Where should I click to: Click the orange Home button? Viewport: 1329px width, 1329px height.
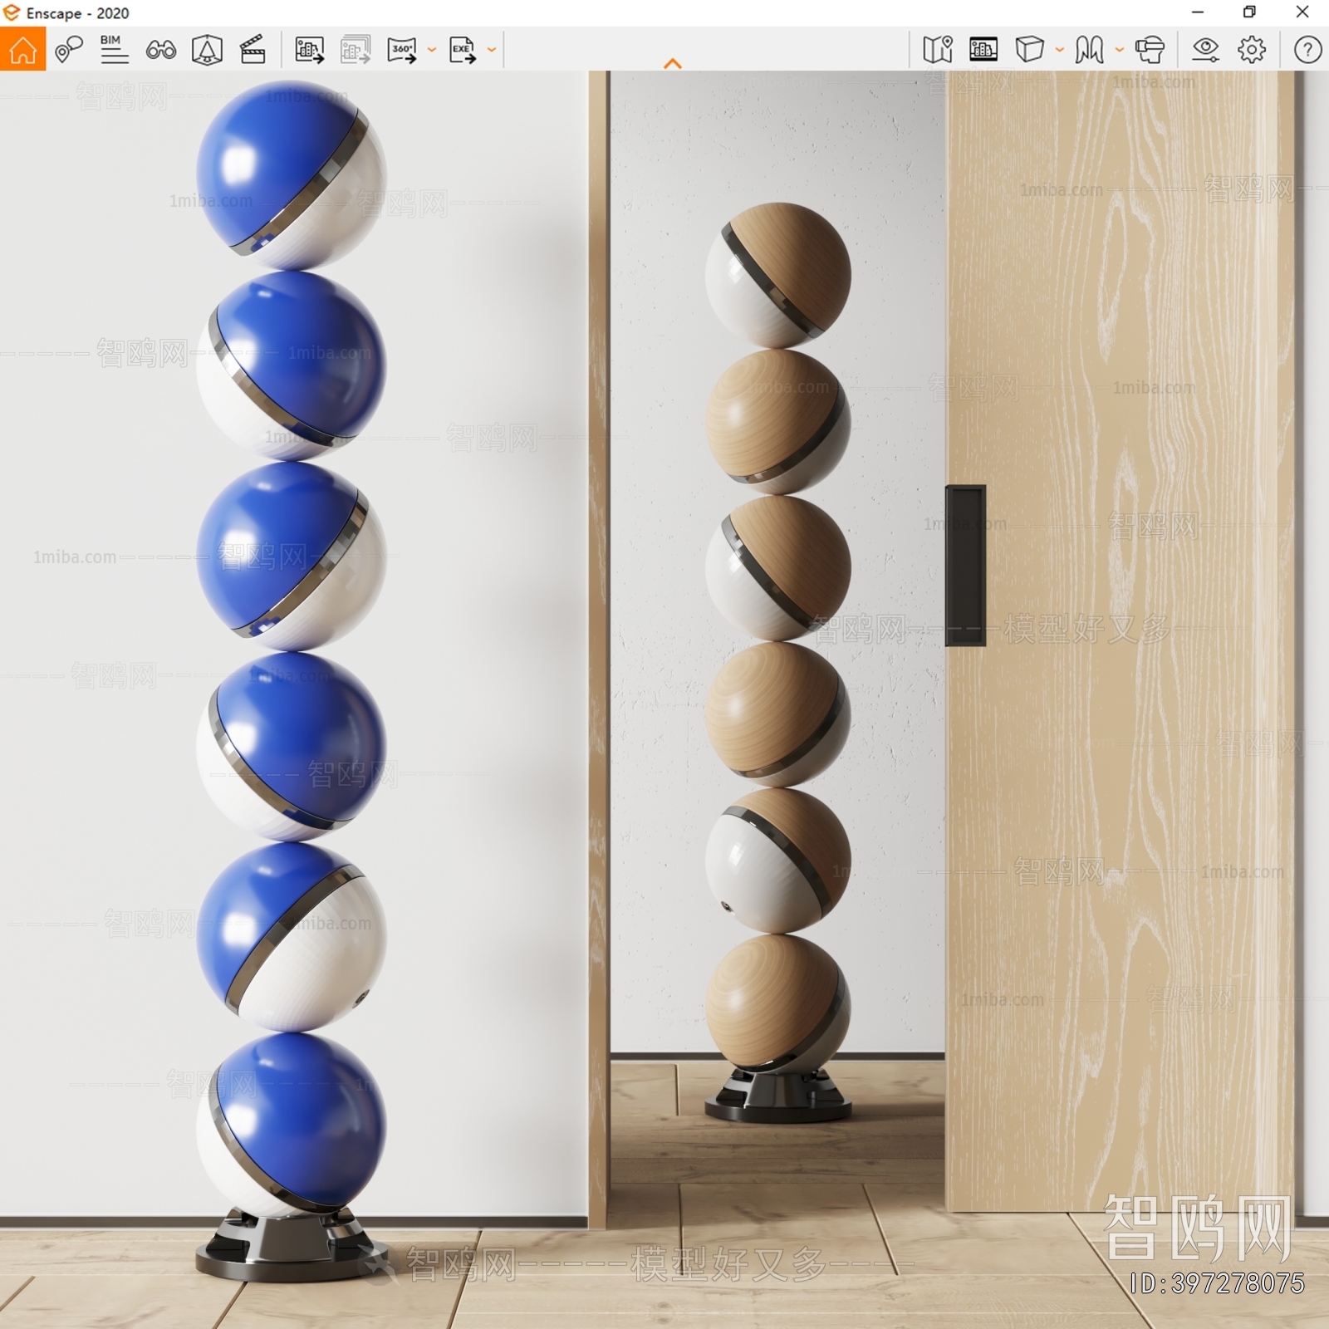(x=22, y=49)
